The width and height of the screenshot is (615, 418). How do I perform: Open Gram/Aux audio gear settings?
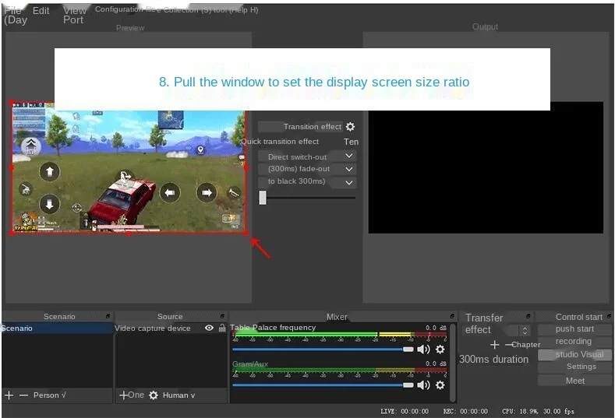[440, 385]
